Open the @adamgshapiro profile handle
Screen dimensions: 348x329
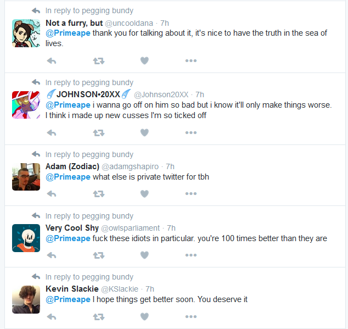(x=130, y=166)
